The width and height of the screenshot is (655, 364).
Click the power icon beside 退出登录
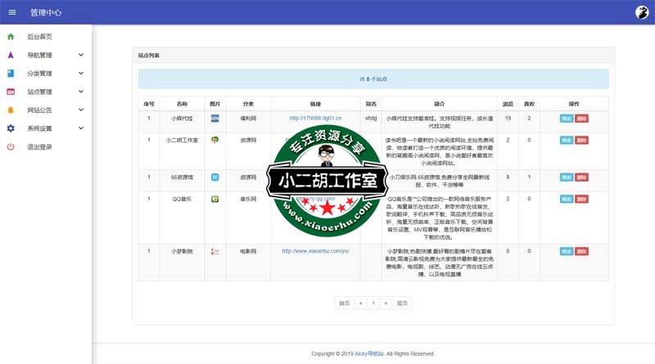(x=11, y=147)
